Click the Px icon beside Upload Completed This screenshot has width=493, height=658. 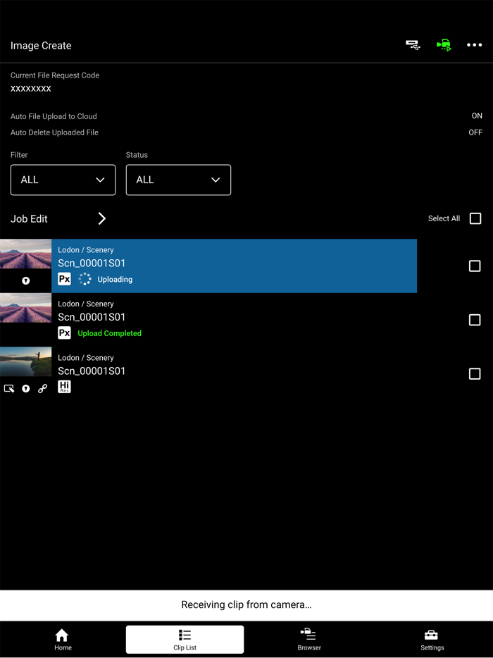click(x=64, y=333)
